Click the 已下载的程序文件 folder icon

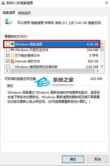(12, 55)
